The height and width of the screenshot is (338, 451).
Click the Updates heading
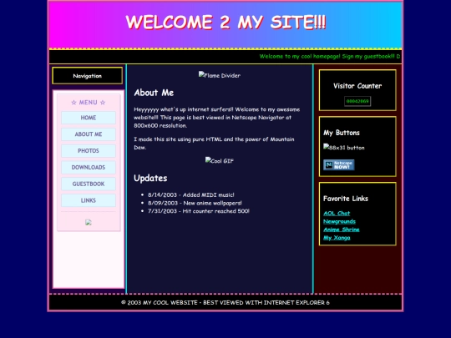click(x=150, y=179)
